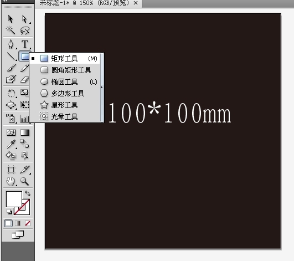Viewport: 294px width, 261px height.
Task: Choose 星形工具 from flyout
Action: pos(65,105)
